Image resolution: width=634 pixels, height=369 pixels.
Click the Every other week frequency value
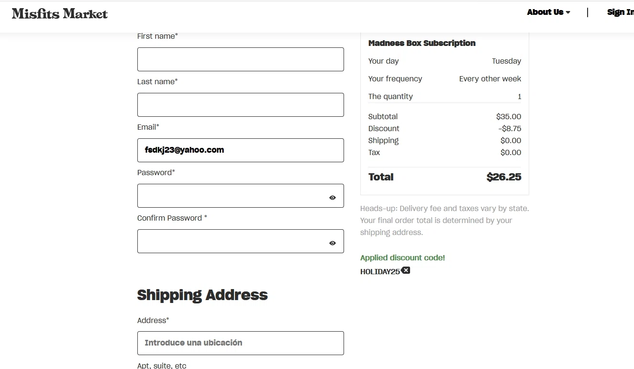click(x=490, y=79)
